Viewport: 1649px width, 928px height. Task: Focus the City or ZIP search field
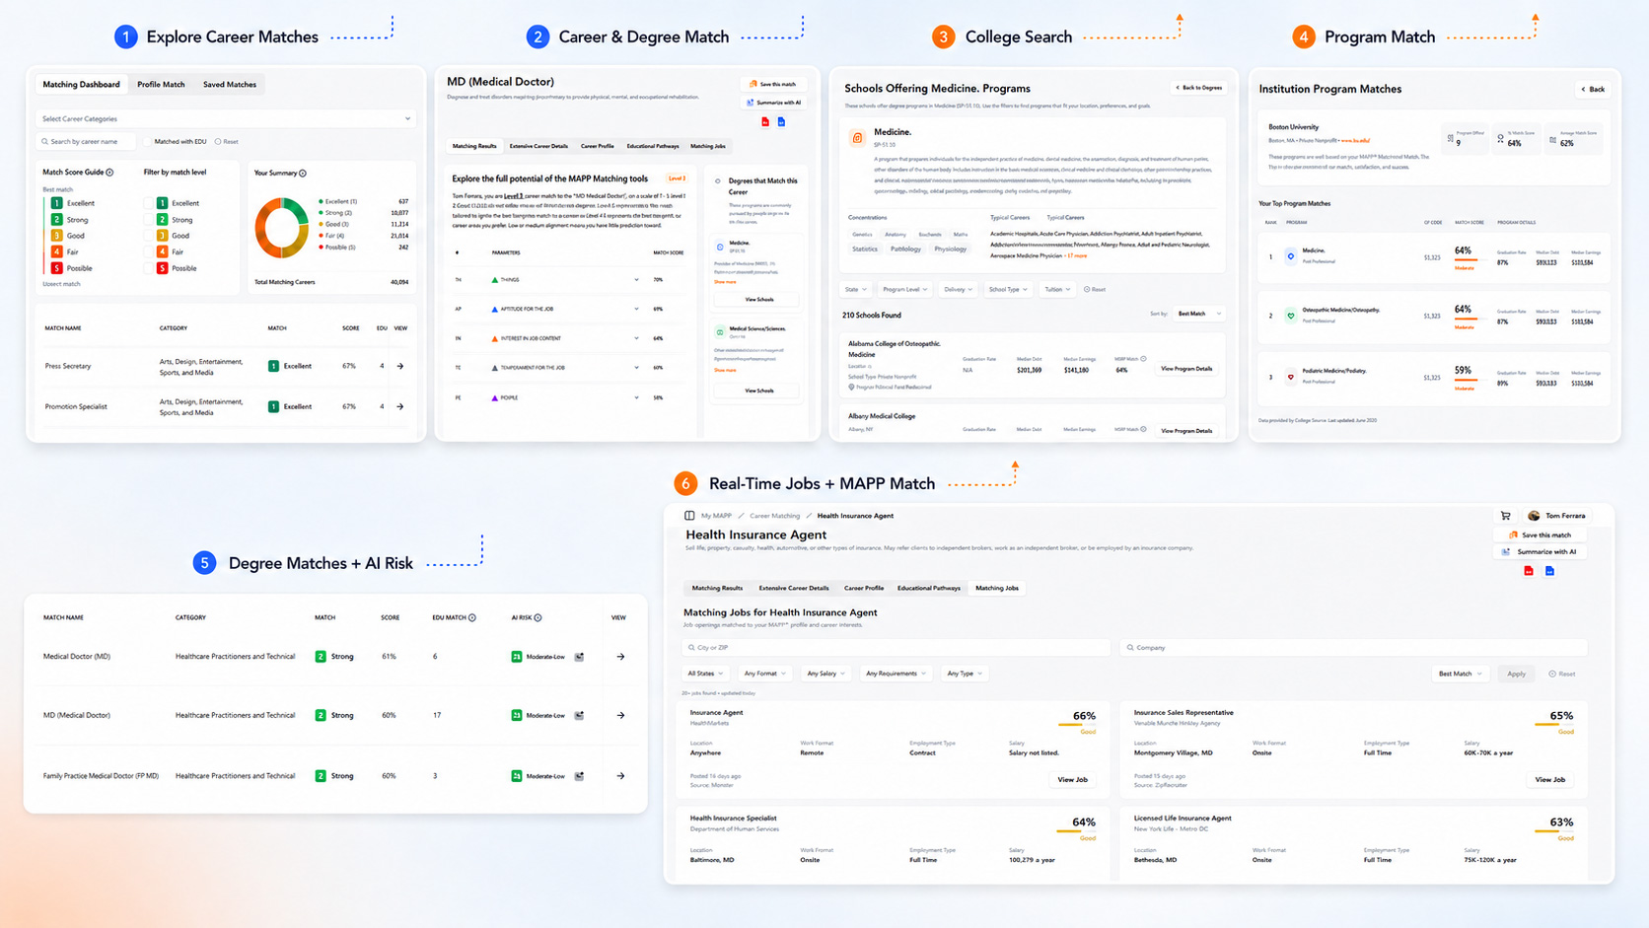click(x=896, y=648)
